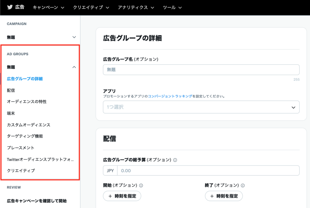This screenshot has height=208, width=310.
Task: Collapse the AD GROUPS 無題 section
Action: click(x=74, y=67)
